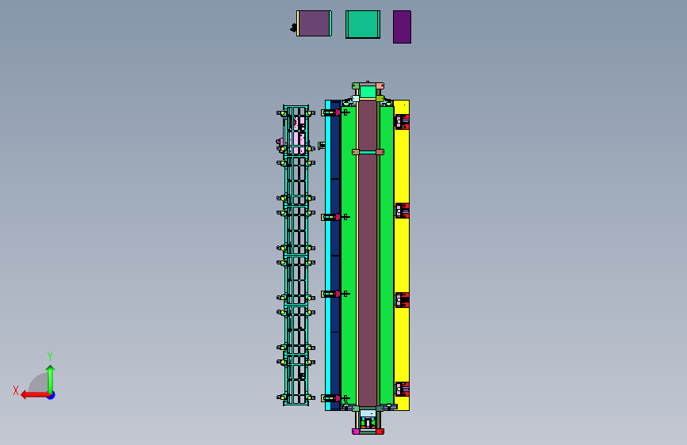Image resolution: width=687 pixels, height=445 pixels.
Task: Select the dark purple box at top
Action: [402, 27]
